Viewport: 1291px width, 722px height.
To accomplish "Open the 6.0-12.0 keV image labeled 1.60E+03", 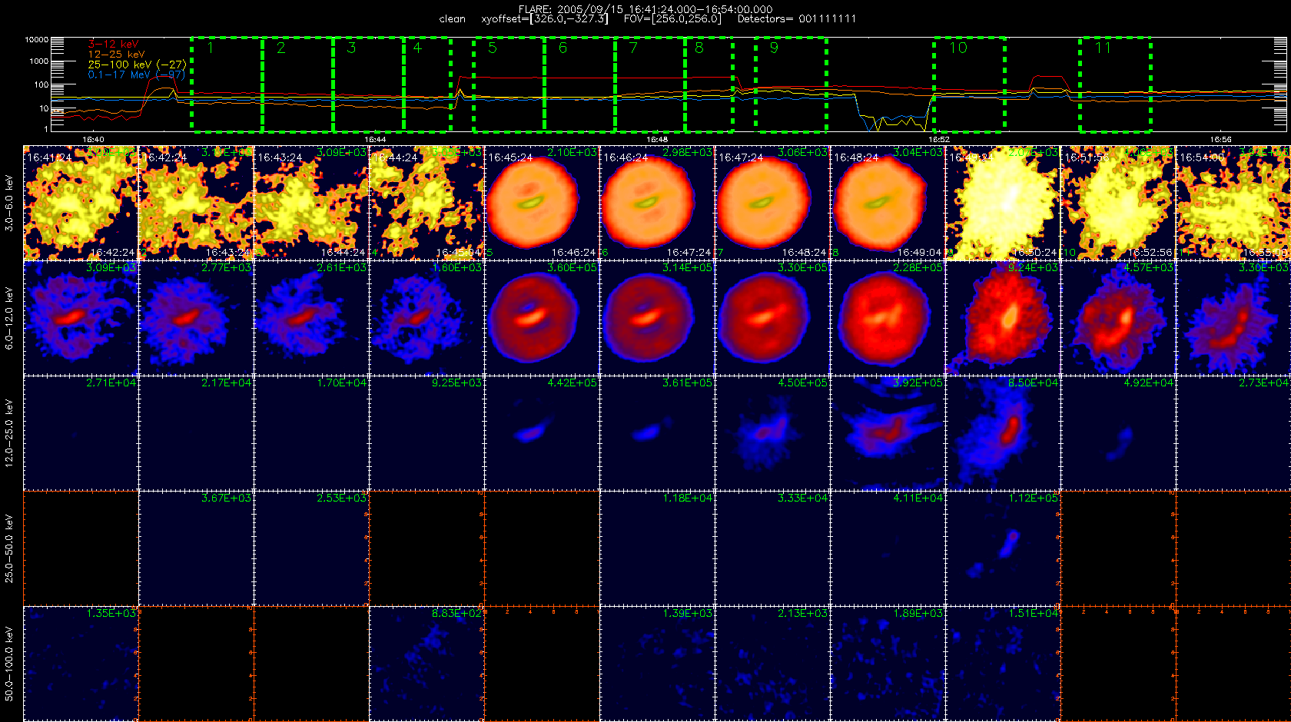I will click(x=426, y=318).
